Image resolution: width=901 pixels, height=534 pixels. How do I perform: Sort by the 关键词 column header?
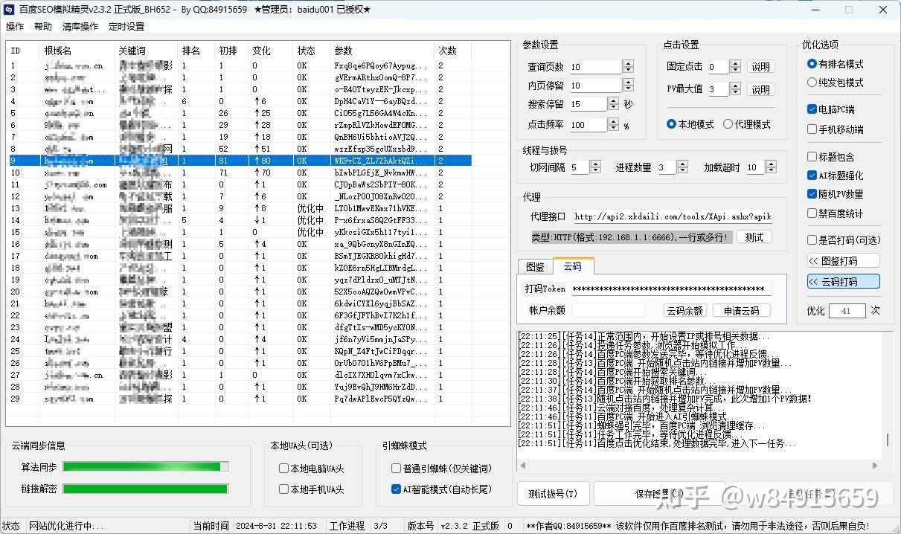(147, 51)
